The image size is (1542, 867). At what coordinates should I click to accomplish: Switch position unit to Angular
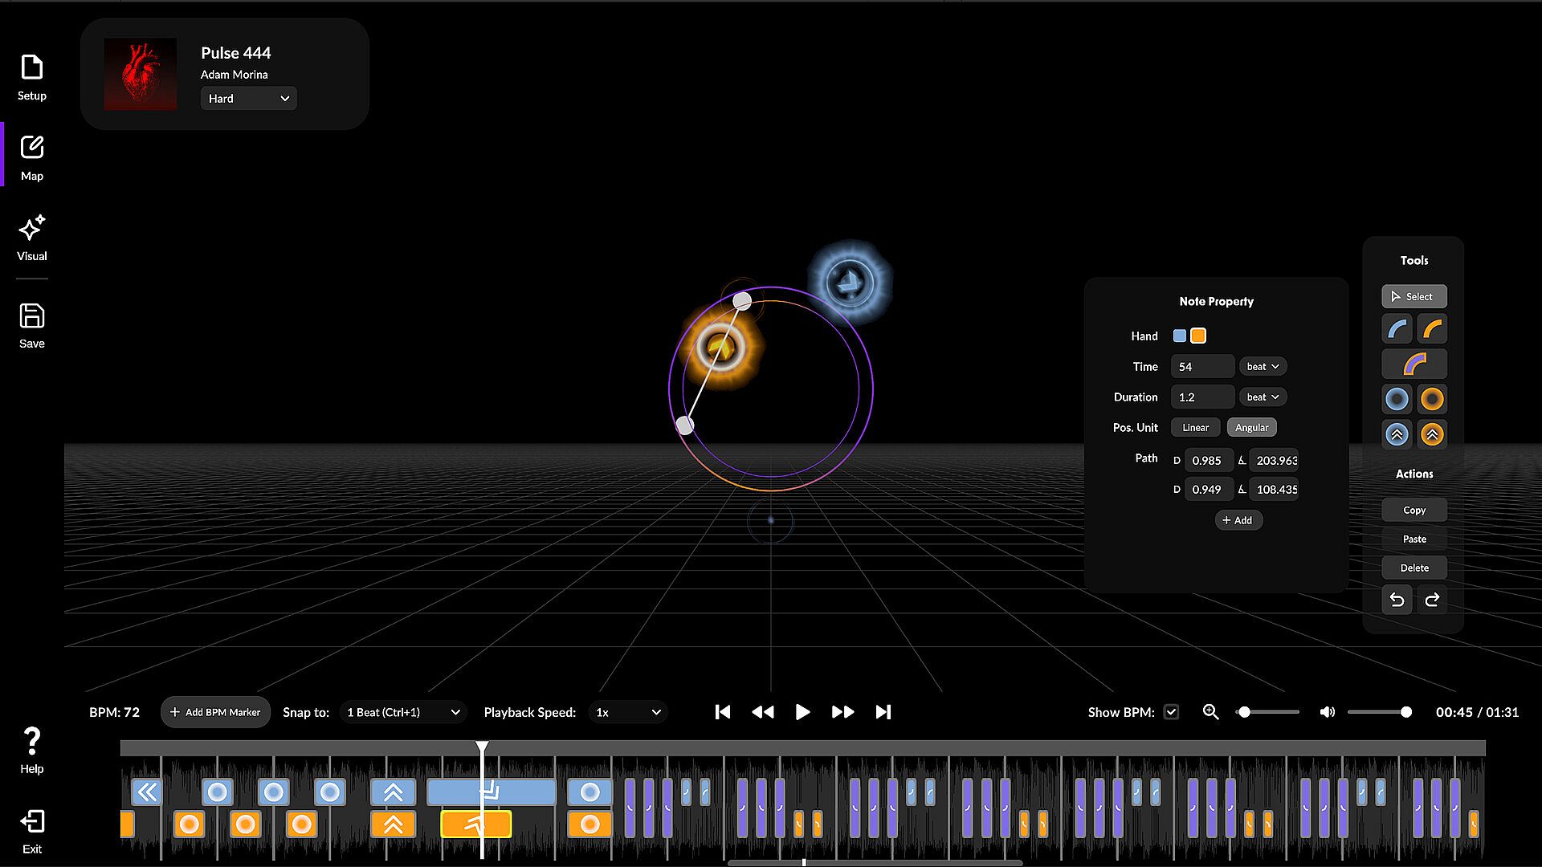1251,428
